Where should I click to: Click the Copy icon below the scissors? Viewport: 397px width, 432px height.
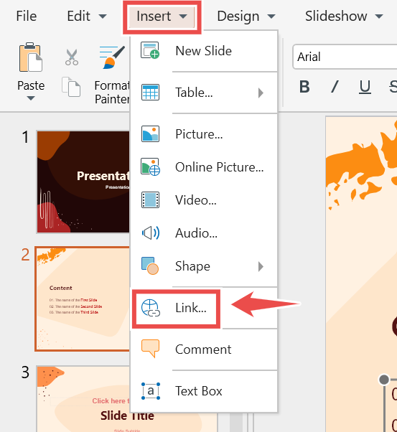(x=71, y=87)
